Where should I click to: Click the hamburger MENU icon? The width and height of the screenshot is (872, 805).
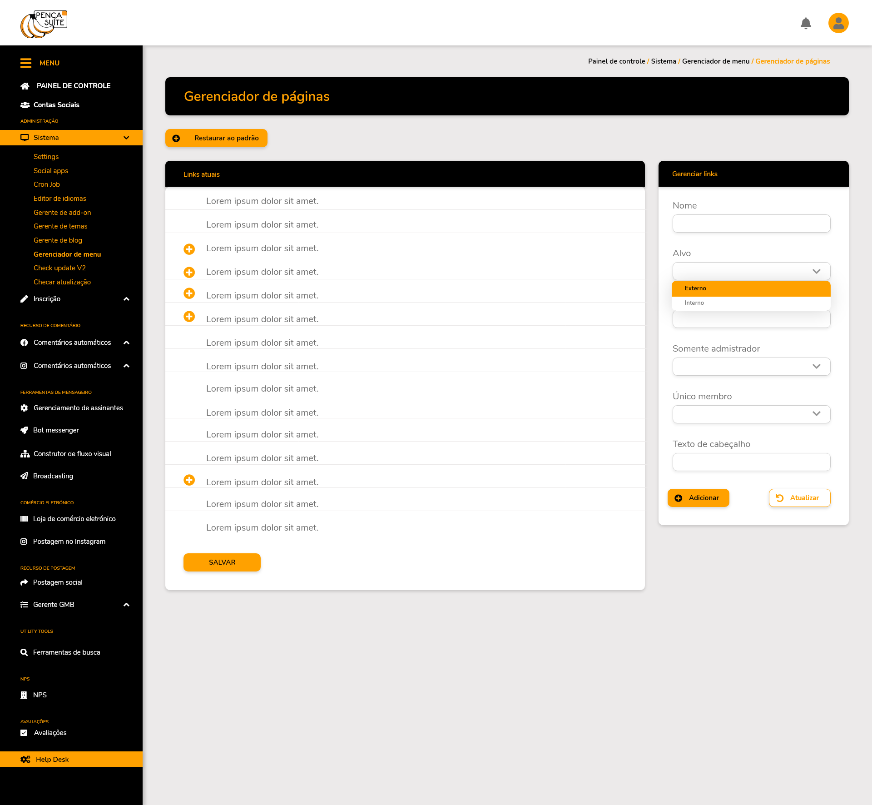26,63
